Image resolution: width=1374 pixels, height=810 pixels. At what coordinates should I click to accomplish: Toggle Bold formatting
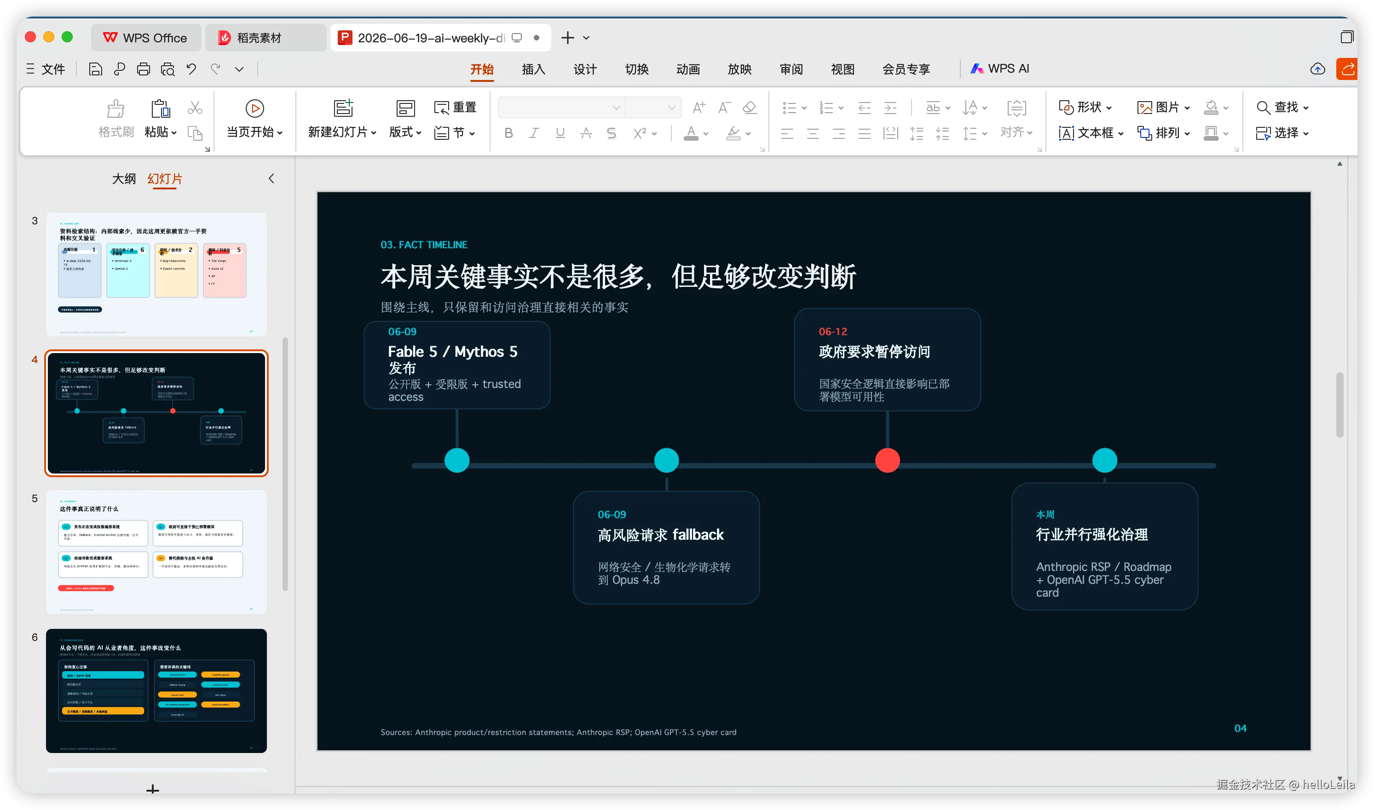pyautogui.click(x=508, y=133)
